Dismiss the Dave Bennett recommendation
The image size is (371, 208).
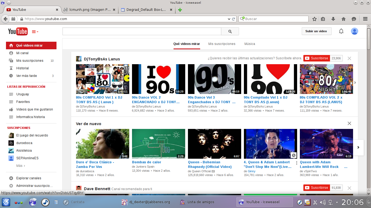pyautogui.click(x=350, y=188)
